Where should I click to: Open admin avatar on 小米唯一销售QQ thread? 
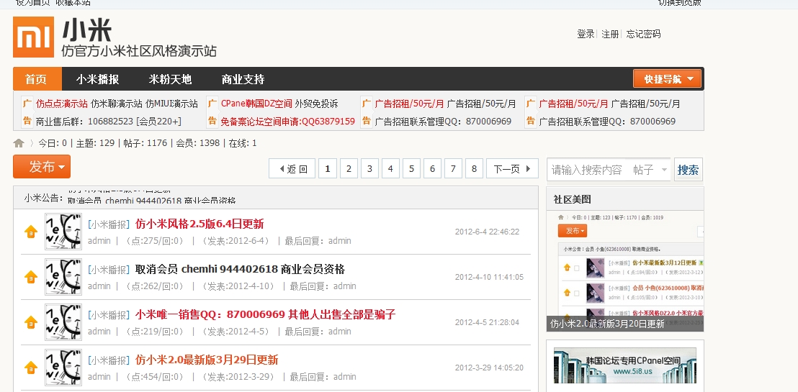63,322
